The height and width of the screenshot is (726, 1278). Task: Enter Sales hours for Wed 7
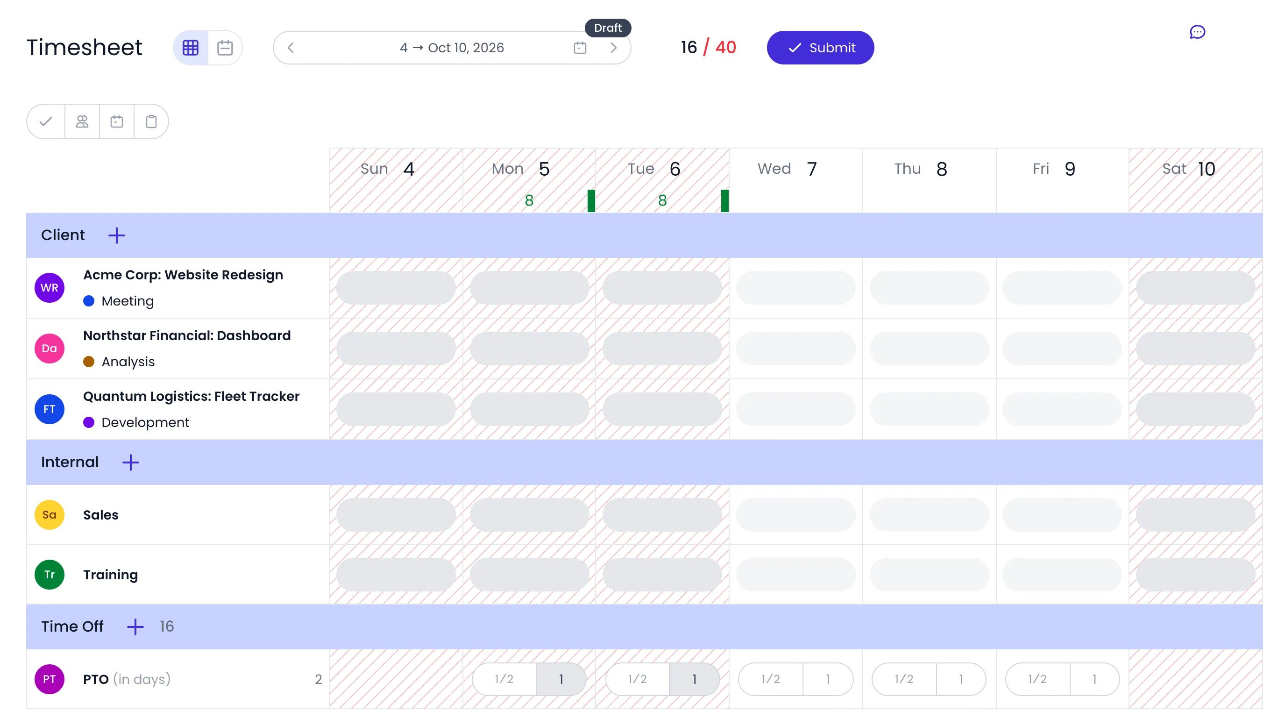[796, 514]
